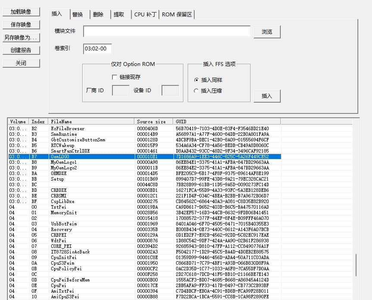The height and width of the screenshot is (300, 372).
Task: Select the Recovery module row
Action: [x=145, y=229]
